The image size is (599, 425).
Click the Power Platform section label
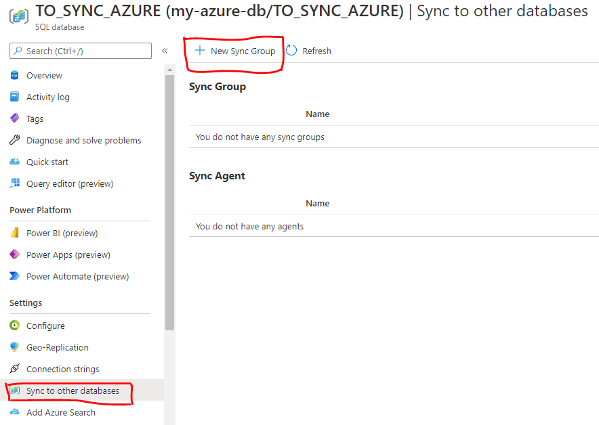[x=40, y=210]
